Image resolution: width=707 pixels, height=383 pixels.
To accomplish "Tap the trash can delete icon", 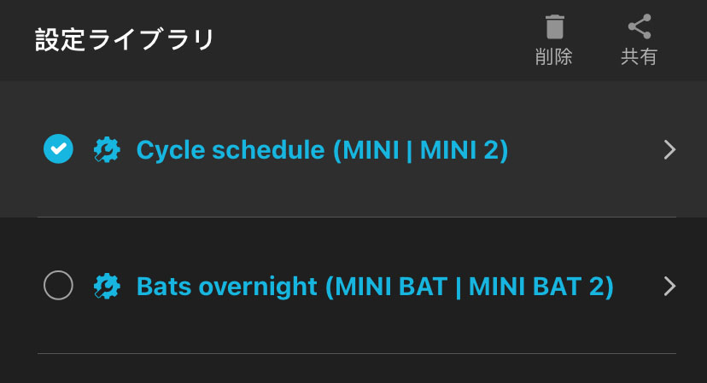I will [554, 27].
